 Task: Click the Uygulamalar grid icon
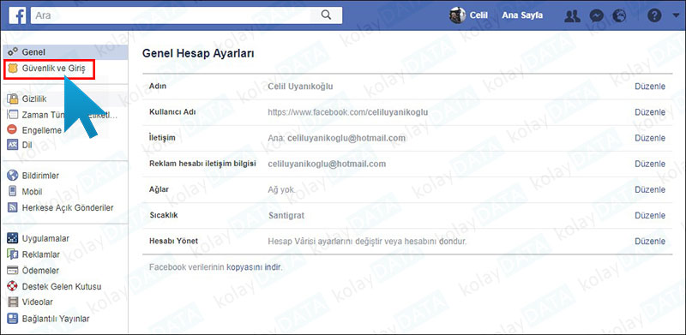(13, 239)
